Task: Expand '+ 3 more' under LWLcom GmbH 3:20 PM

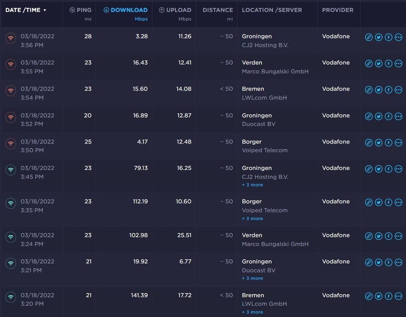Action: click(252, 312)
